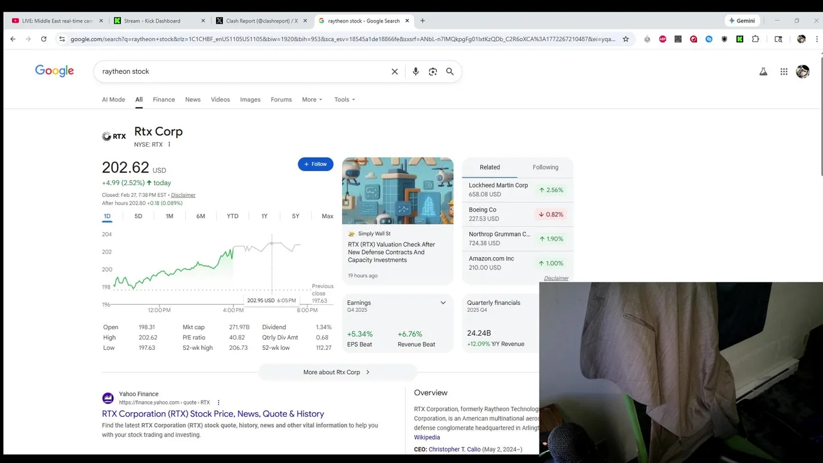Bookmark this page with the star icon
This screenshot has width=823, height=463.
point(626,39)
